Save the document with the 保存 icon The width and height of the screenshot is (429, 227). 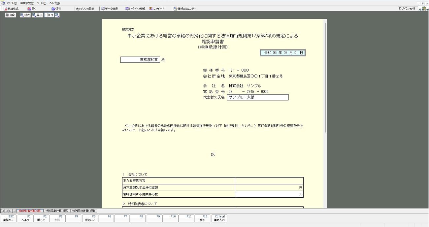56,9
